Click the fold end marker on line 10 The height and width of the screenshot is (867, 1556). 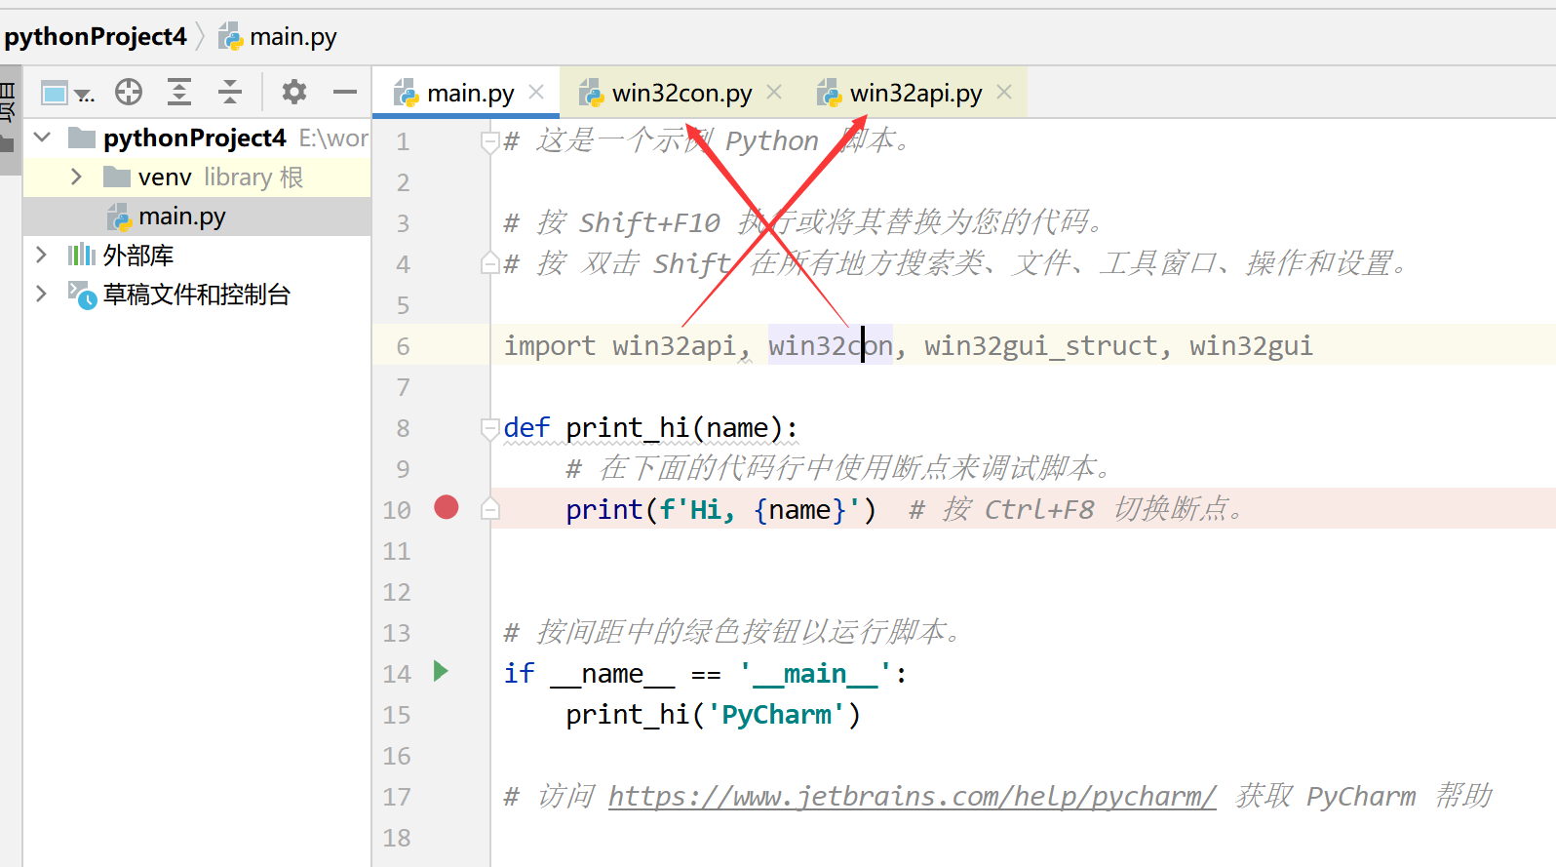[x=490, y=509]
